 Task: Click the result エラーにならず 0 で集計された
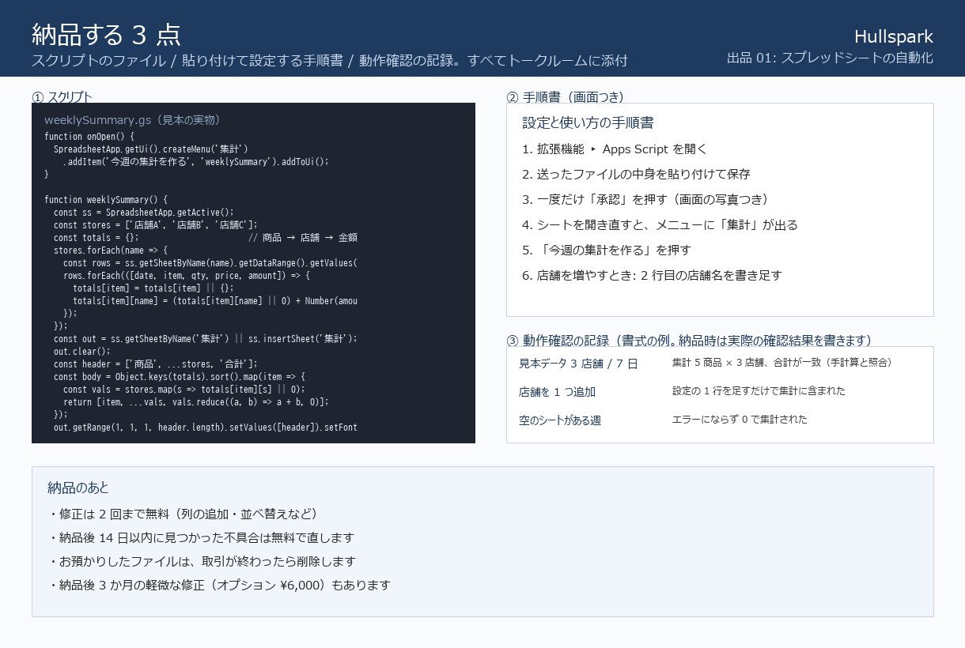[x=740, y=419]
